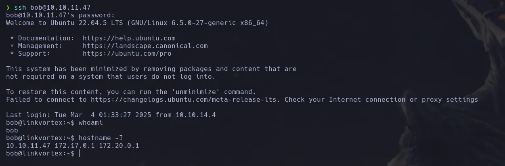Click the 10.10.14.4 address in Last login line
This screenshot has height=166, width=505.
pos(195,115)
